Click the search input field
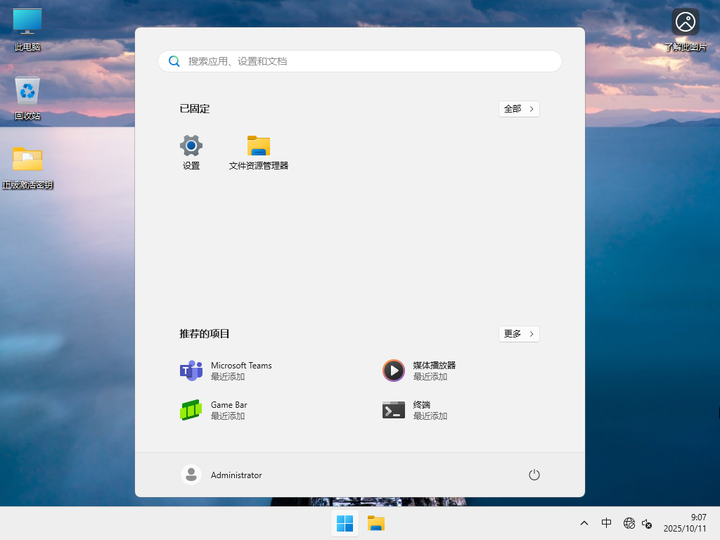 tap(359, 61)
